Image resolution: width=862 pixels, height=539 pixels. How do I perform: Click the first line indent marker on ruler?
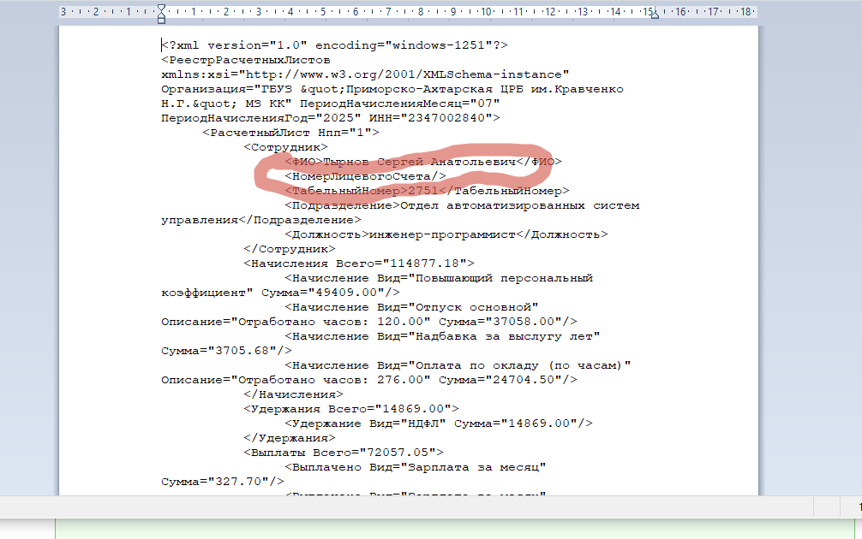[161, 9]
